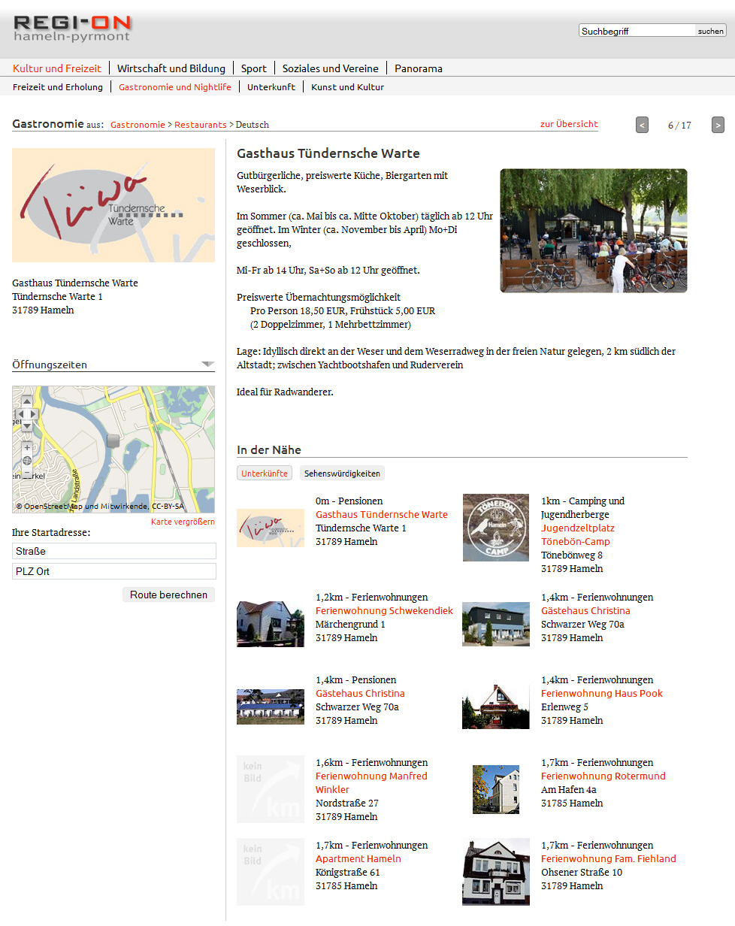Open Unterkunft in the submenu
Screen dimensions: 735x926
[271, 87]
